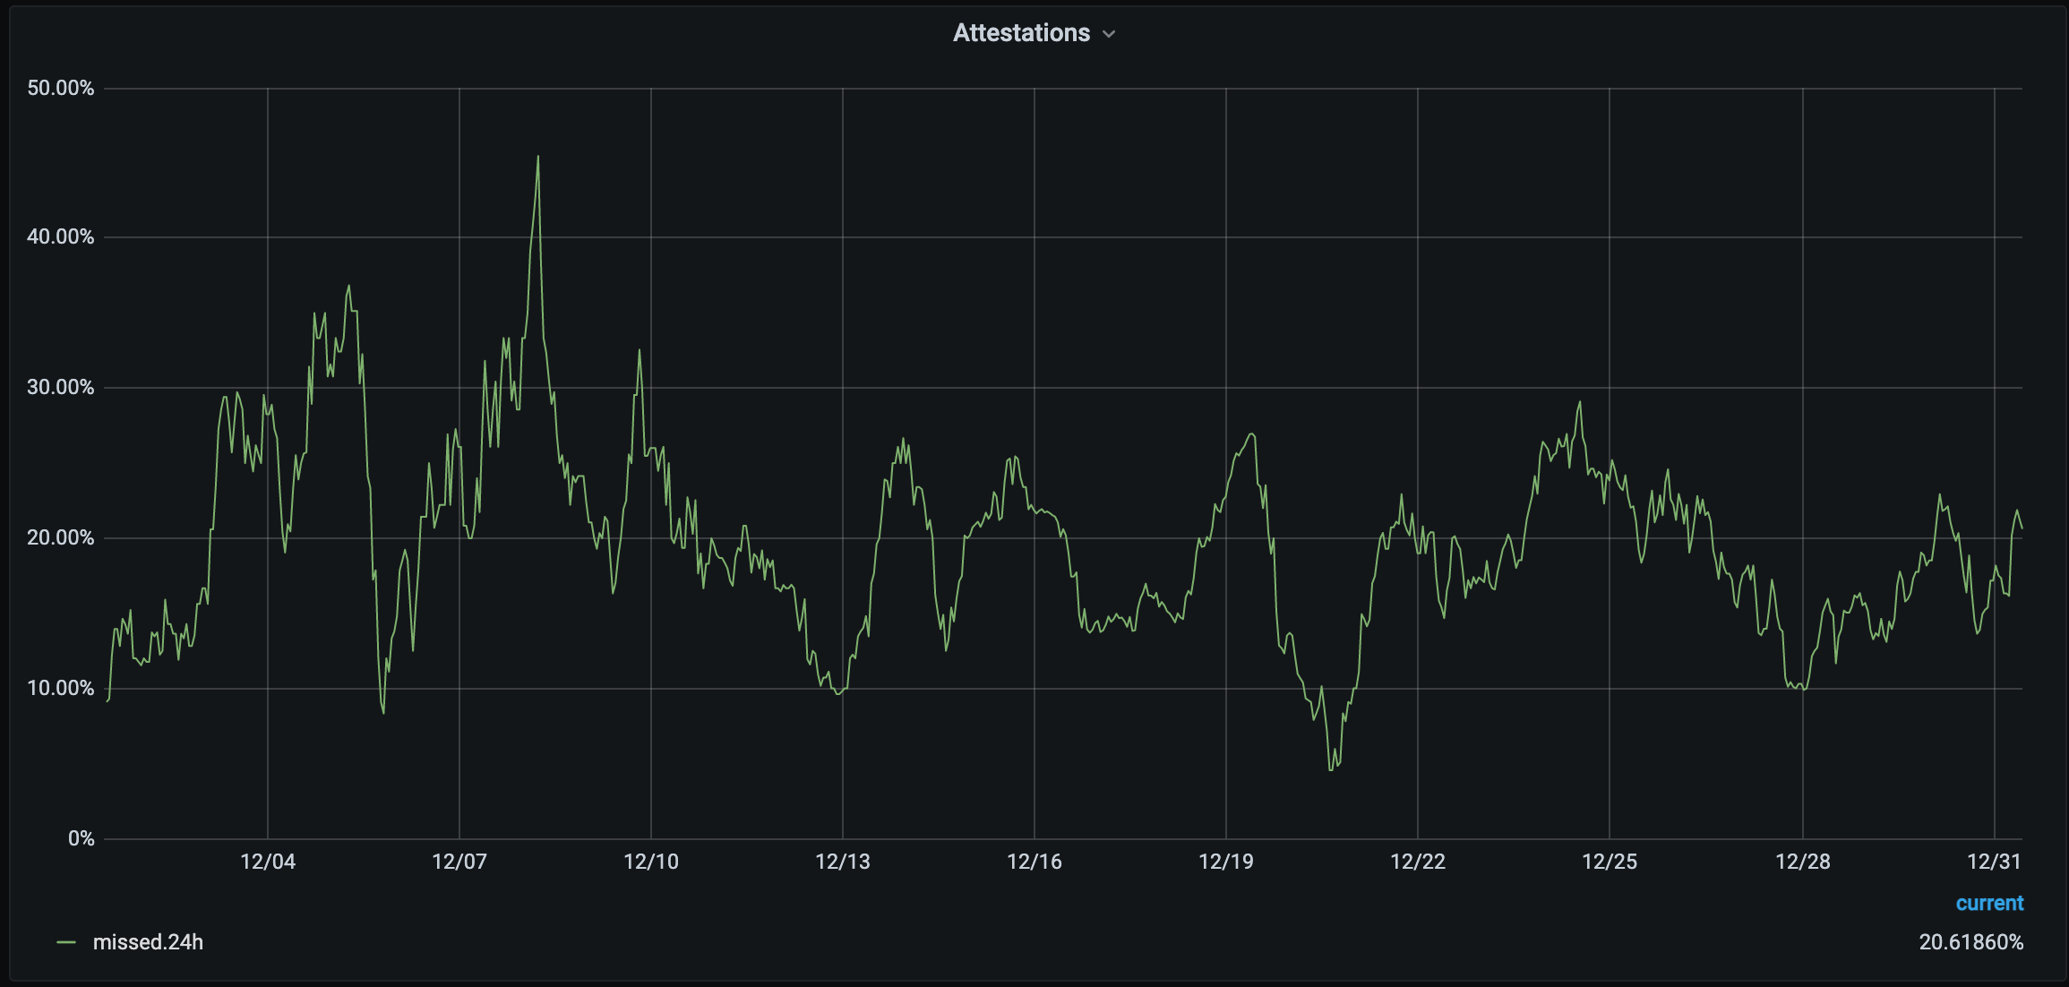Sort legend by the current column header

coord(1989,903)
